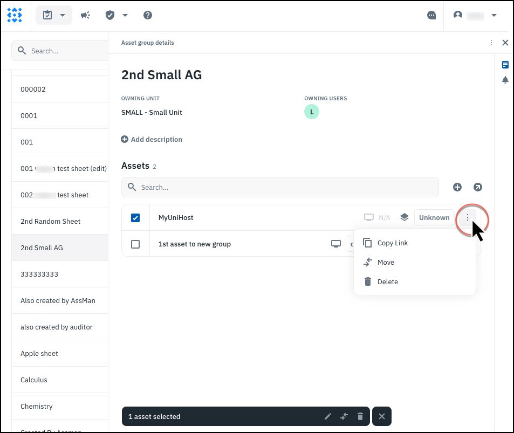The height and width of the screenshot is (433, 514).
Task: Click the blue diamond app logo
Action: pos(15,15)
